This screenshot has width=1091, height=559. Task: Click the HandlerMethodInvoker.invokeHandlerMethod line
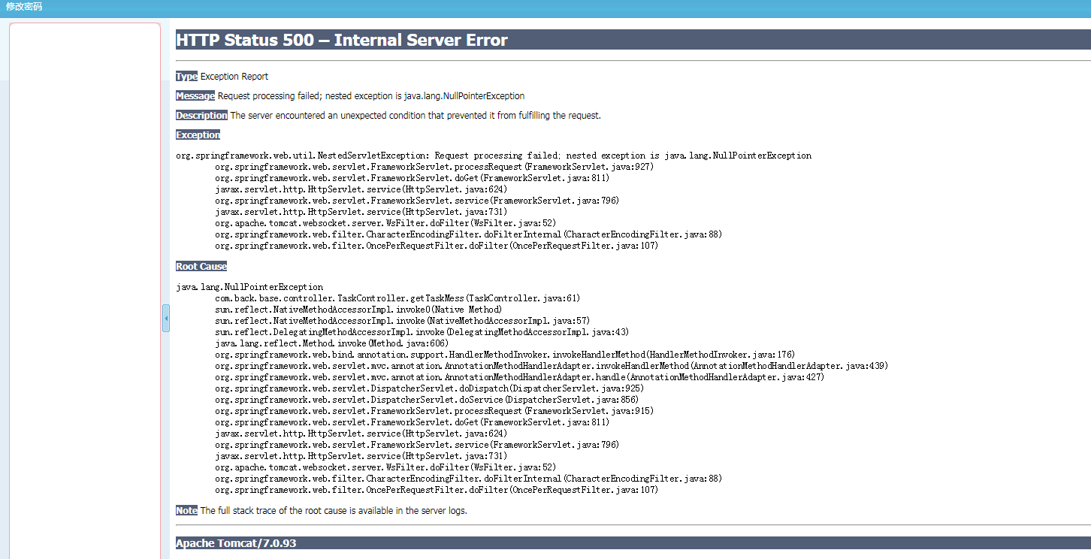click(x=505, y=355)
